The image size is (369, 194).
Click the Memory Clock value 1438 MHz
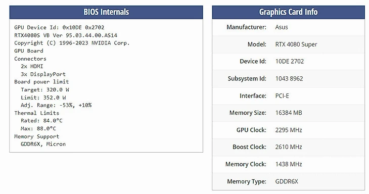(289, 164)
